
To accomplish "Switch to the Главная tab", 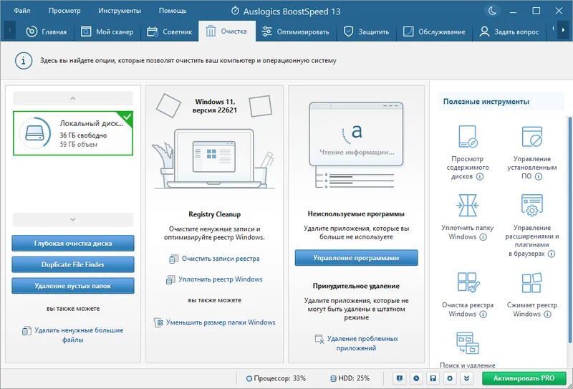I will pos(47,32).
